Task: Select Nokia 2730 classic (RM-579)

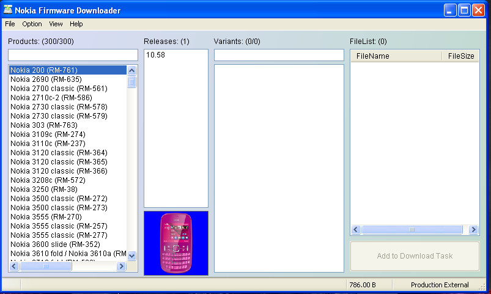Action: (x=68, y=116)
